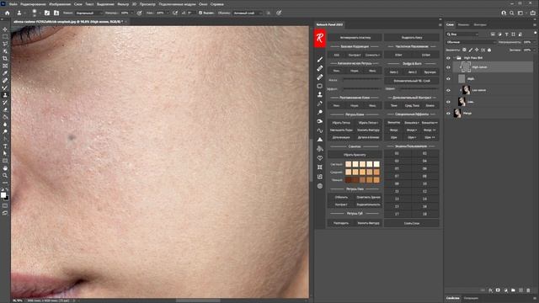Collapse the High Pass 8bit group
539x303 pixels.
point(454,58)
